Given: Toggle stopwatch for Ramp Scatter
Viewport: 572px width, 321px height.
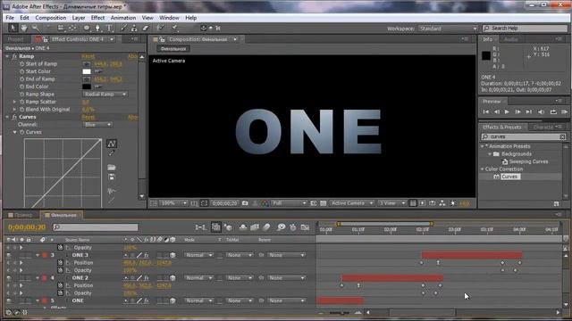Looking at the screenshot, I should coord(21,102).
